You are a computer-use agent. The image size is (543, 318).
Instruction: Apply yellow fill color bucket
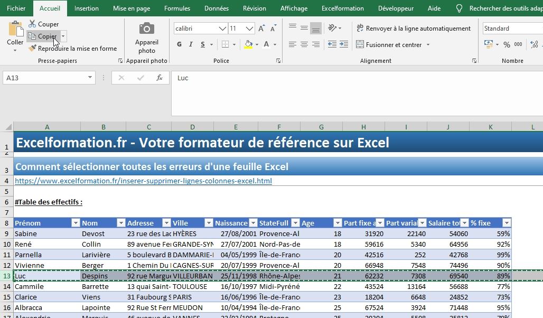(248, 44)
